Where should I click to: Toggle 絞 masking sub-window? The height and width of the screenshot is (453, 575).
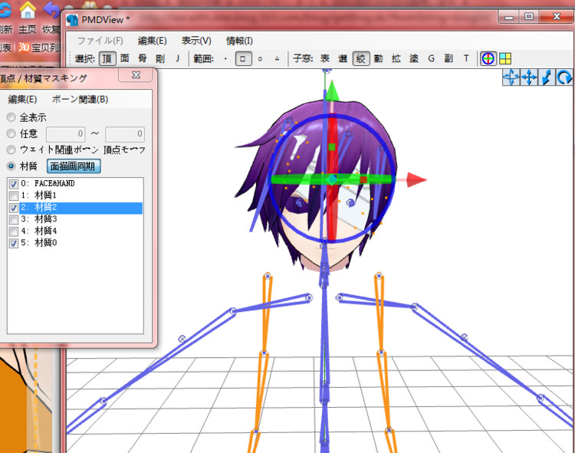point(361,59)
